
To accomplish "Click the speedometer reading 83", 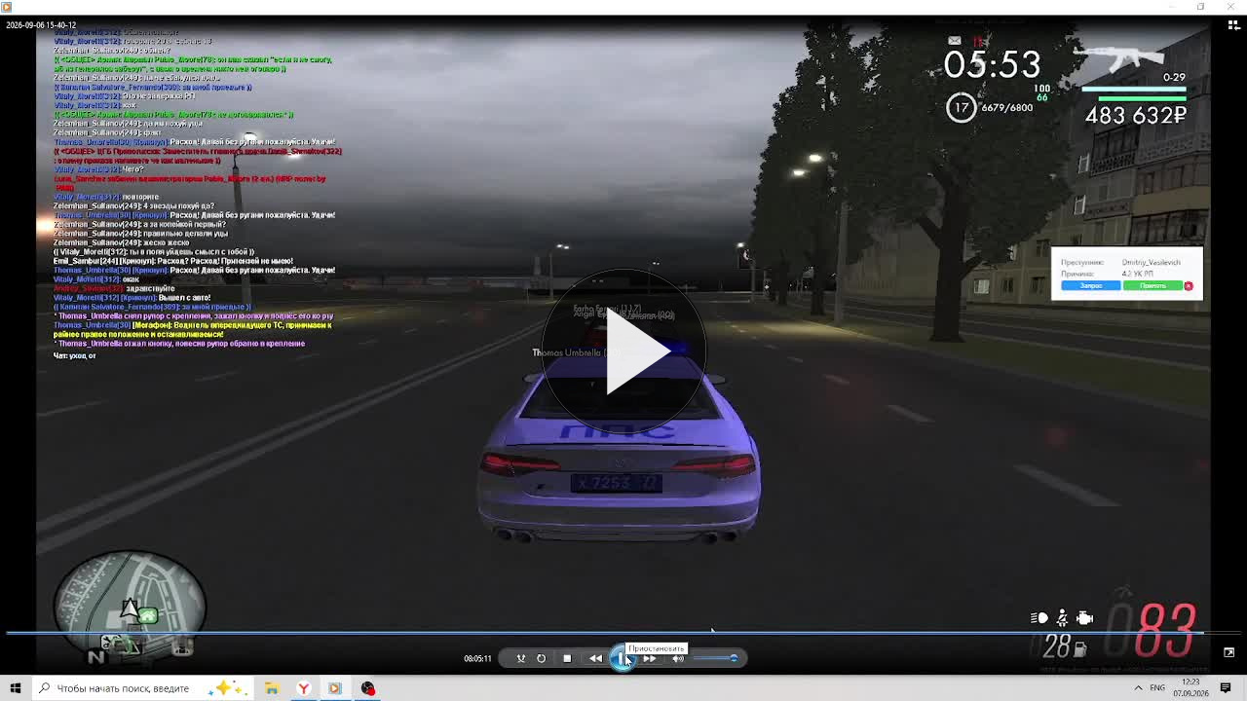I will 1166,631.
